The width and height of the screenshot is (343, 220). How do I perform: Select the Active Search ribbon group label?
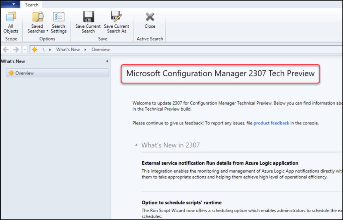150,39
